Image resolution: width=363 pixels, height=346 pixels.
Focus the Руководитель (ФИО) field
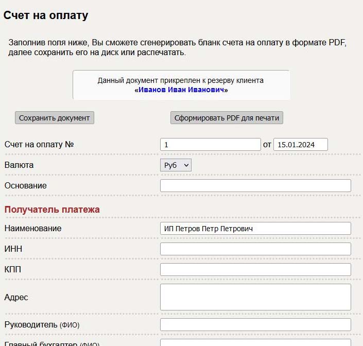click(x=255, y=325)
